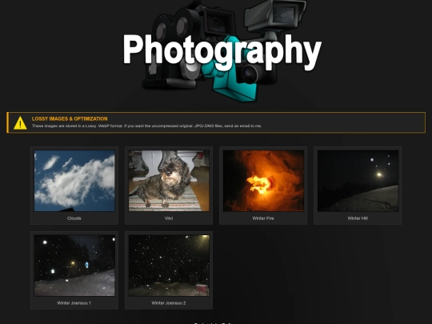
Task: Click the "Winter Joensuu 1" caption text
Action: click(74, 302)
